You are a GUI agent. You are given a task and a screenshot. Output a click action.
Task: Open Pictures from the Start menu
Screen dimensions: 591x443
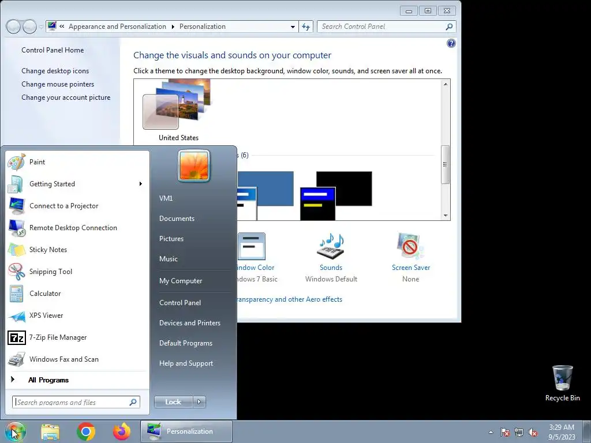tap(171, 239)
